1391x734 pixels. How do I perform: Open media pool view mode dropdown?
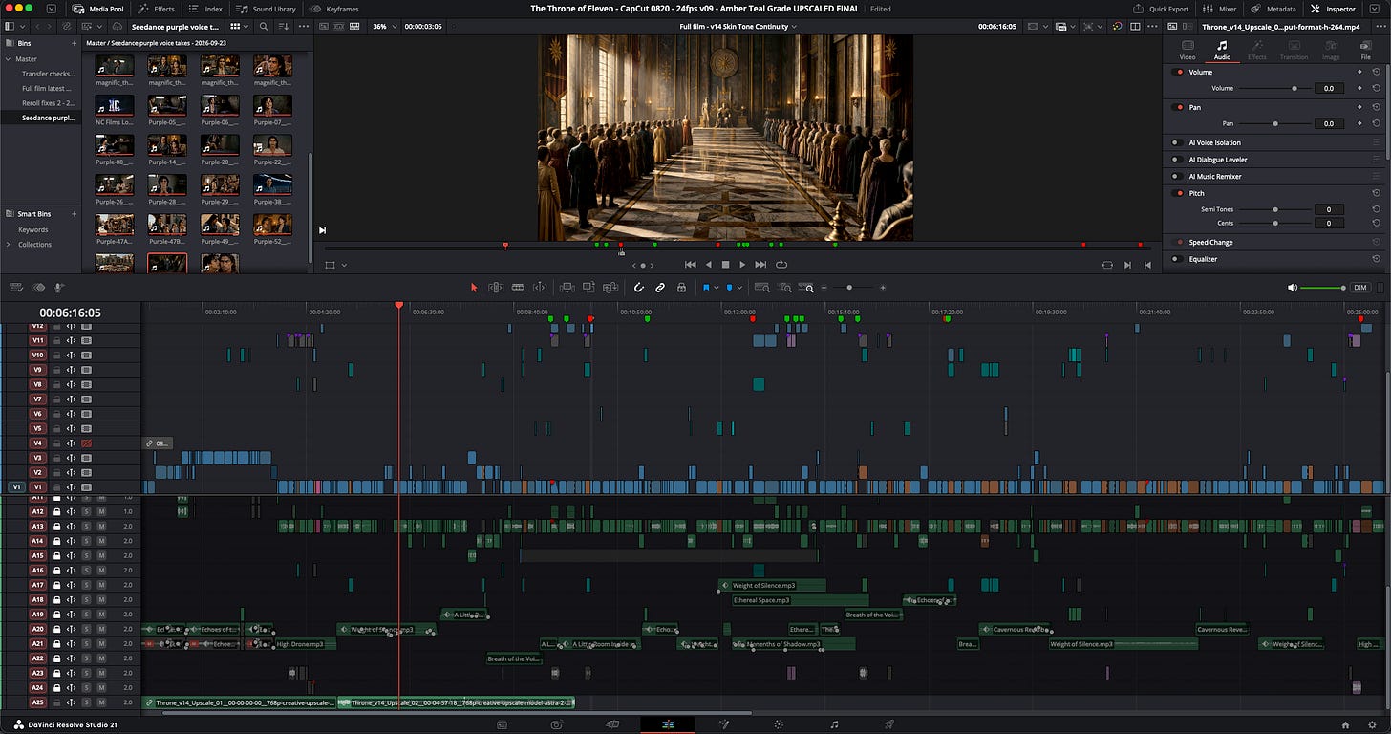[x=240, y=26]
